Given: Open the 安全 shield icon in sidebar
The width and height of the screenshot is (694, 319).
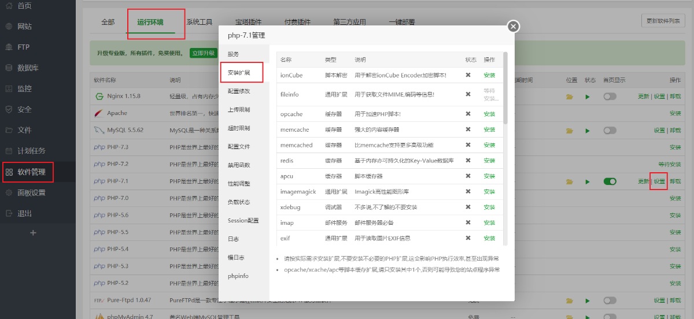Looking at the screenshot, I should click(9, 110).
